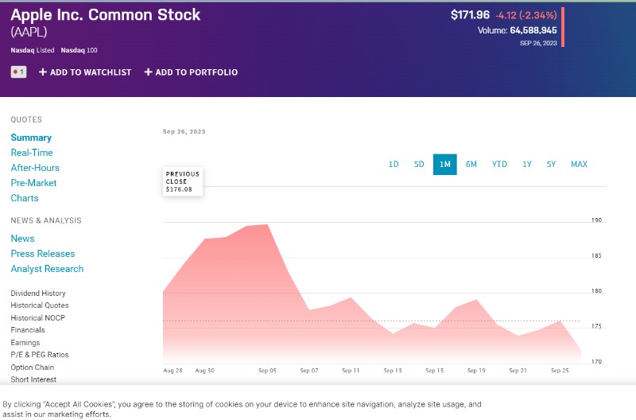Viewport: 636px width, 420px height.
Task: Go to Pre-Market quotes
Action: pos(33,183)
